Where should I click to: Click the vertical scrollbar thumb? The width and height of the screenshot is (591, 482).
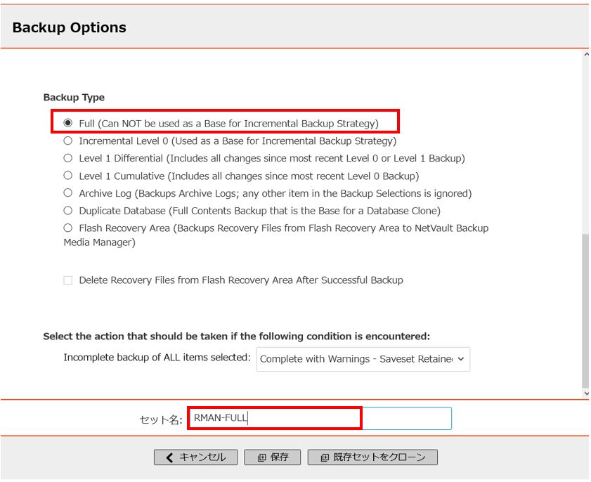585,311
